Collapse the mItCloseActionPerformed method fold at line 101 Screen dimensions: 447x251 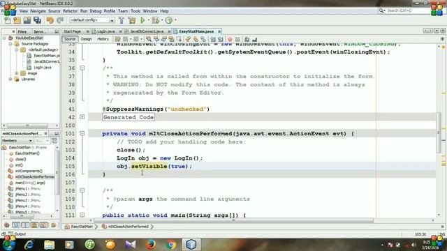click(82, 133)
